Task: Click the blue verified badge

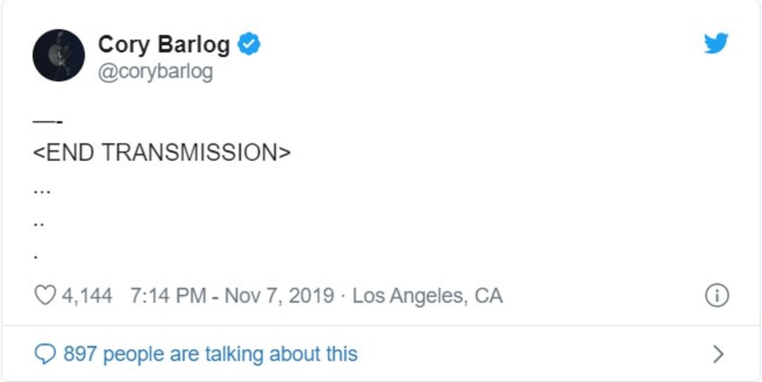Action: 248,44
